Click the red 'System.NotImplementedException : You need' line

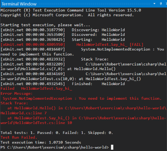point(82,98)
